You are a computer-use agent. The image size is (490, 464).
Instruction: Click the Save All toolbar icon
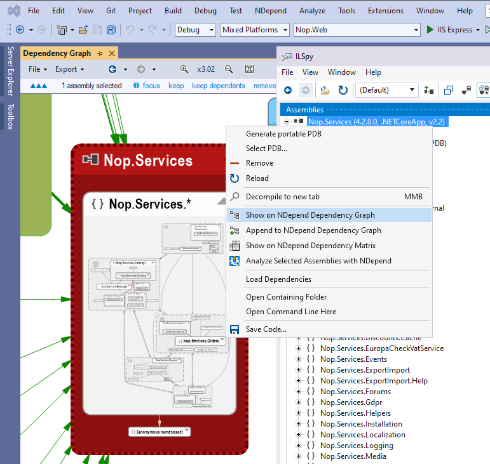coord(111,30)
